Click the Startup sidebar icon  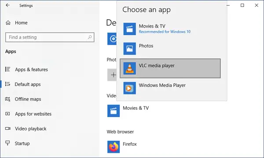(x=8, y=143)
